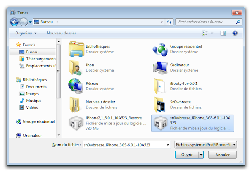Click the magnifier search icon
Viewport: 252px width, 172px height.
(x=238, y=22)
